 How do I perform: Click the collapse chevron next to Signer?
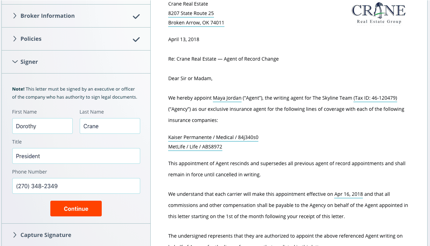coord(15,62)
